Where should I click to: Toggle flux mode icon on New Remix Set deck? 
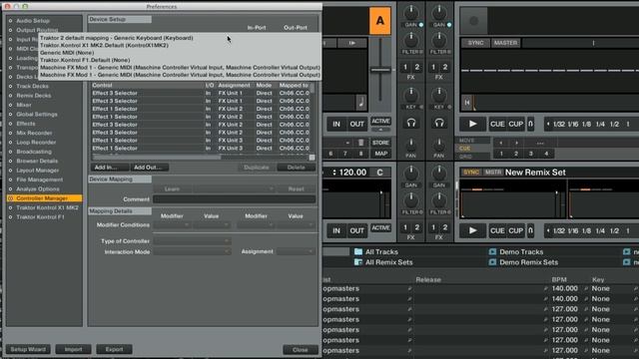click(530, 230)
